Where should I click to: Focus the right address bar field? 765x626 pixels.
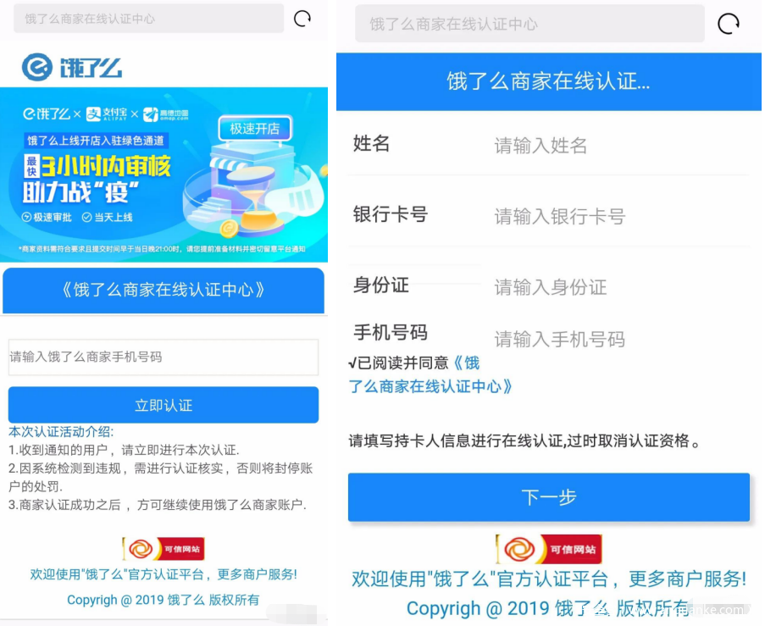[x=529, y=24]
